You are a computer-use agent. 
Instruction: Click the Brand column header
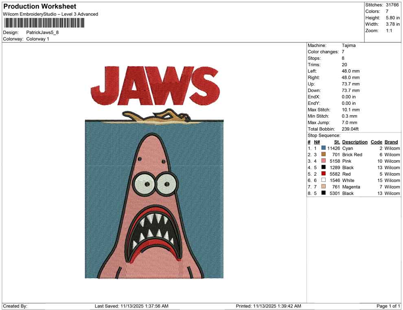[x=391, y=142]
